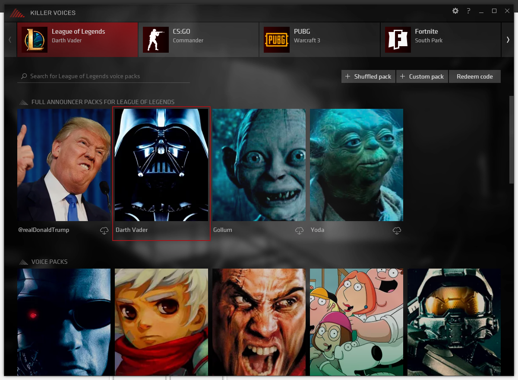The height and width of the screenshot is (380, 518).
Task: Pick the Yoda announcer pack thumbnail
Action: click(x=357, y=165)
